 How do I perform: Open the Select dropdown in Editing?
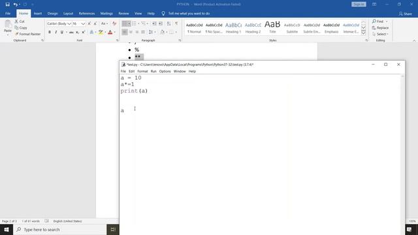(x=380, y=34)
